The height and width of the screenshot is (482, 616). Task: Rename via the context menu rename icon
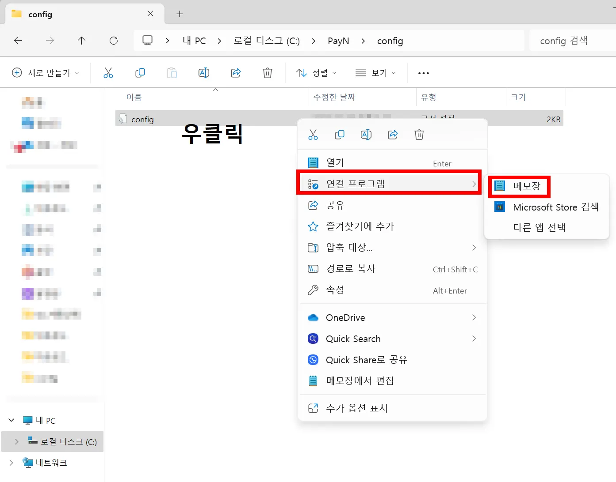[366, 135]
